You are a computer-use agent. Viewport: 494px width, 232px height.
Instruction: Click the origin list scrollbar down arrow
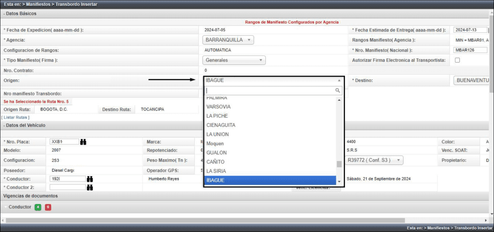coord(339,182)
